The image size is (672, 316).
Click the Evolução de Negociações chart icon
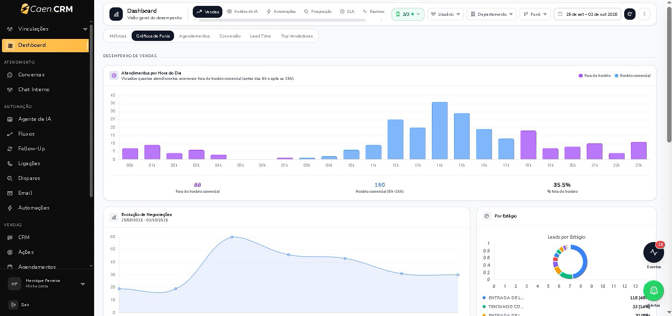click(114, 217)
